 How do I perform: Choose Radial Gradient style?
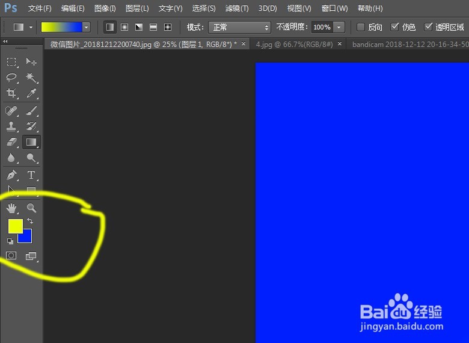click(124, 28)
